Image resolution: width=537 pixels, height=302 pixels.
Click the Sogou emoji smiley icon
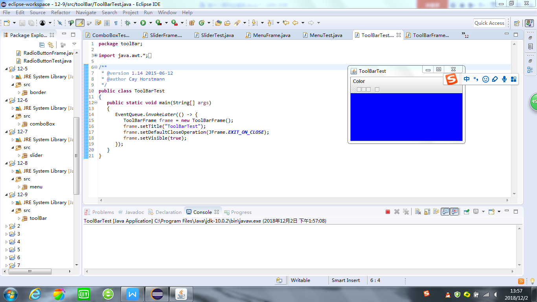pos(486,79)
